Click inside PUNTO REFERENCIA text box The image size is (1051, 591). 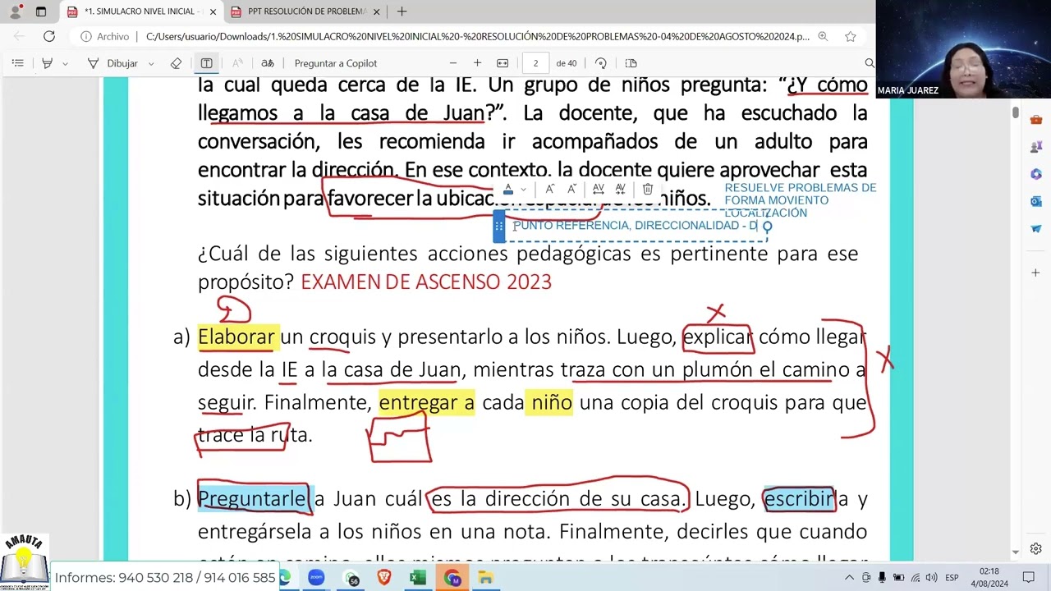(x=635, y=225)
